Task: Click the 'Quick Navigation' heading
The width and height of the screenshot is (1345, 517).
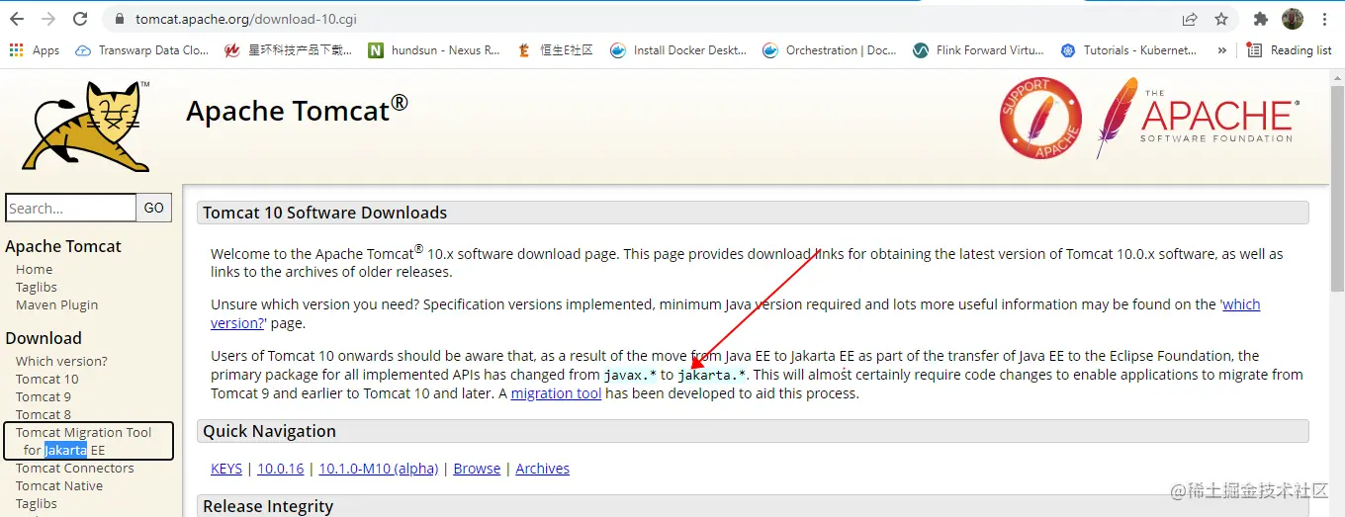Action: [270, 431]
